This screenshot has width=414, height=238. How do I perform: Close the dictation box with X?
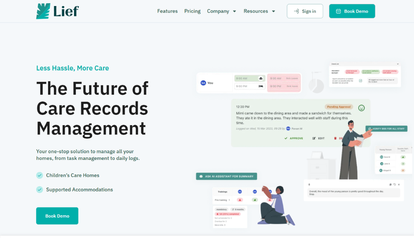pos(399,185)
